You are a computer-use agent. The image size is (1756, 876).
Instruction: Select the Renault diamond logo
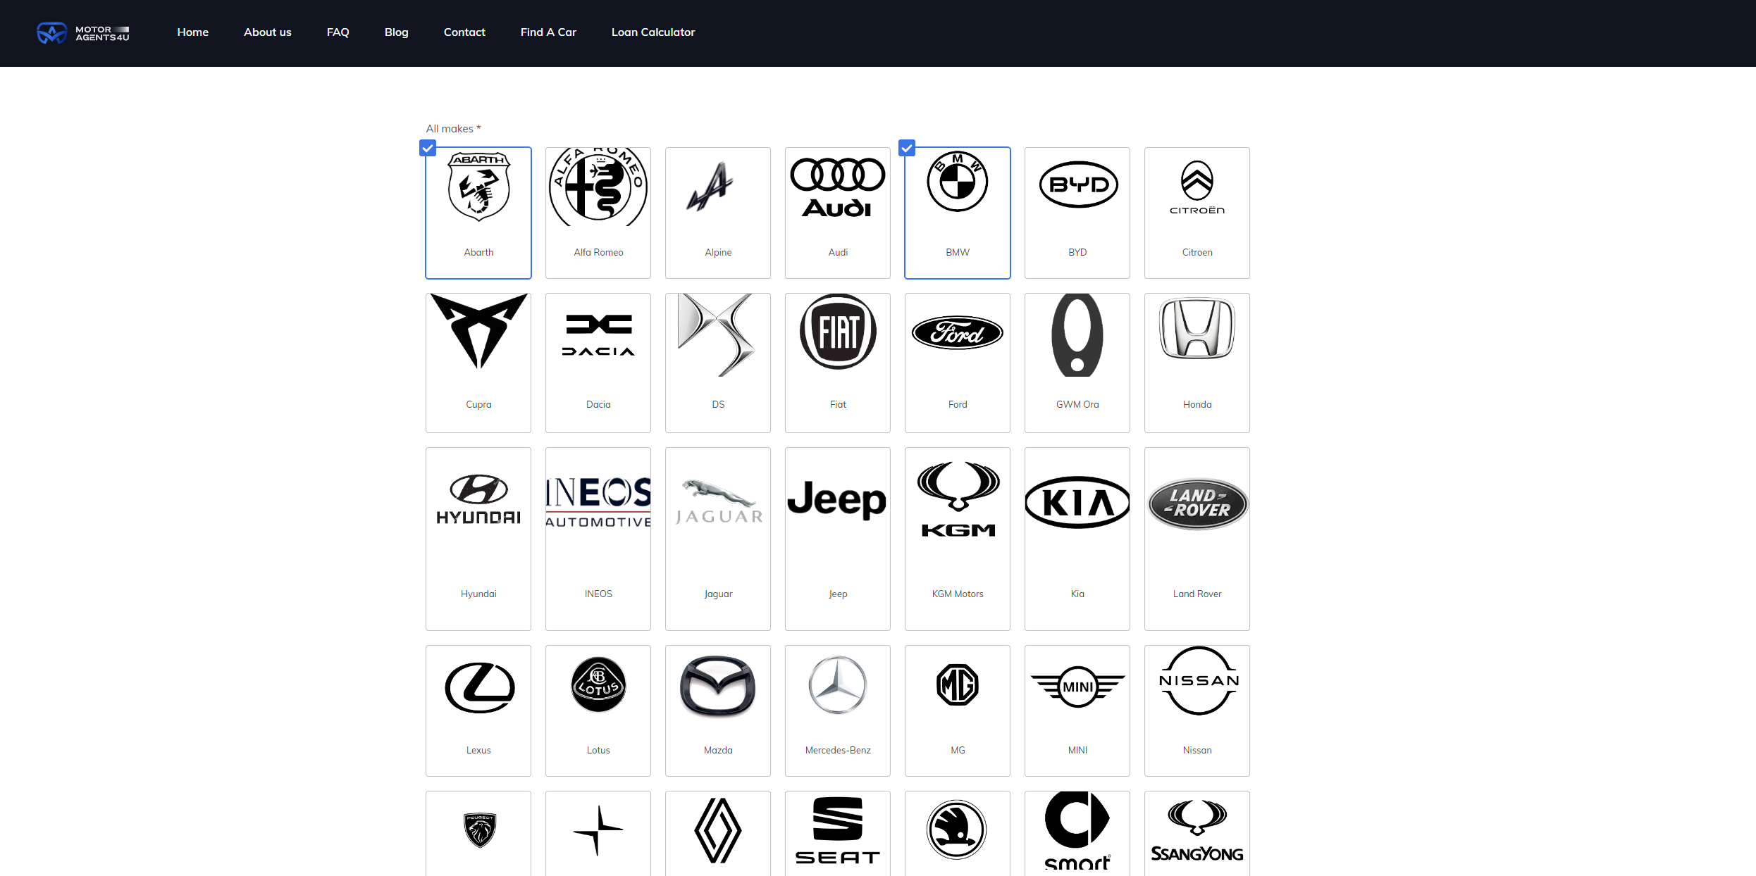[718, 830]
